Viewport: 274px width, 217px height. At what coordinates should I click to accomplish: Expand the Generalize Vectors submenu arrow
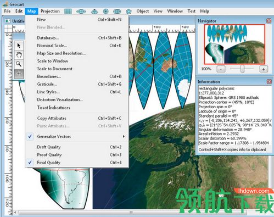point(124,136)
